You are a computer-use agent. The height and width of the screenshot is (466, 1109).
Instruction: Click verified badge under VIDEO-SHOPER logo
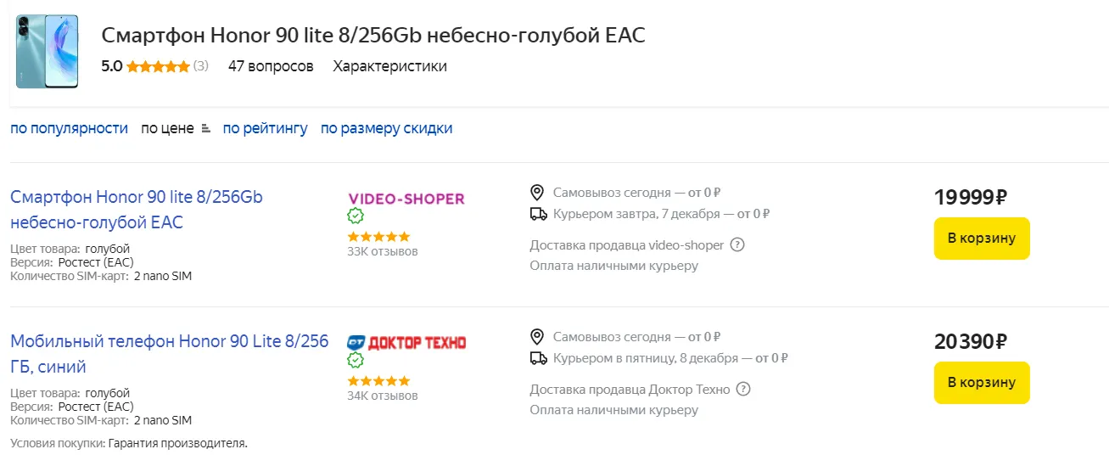tap(356, 216)
